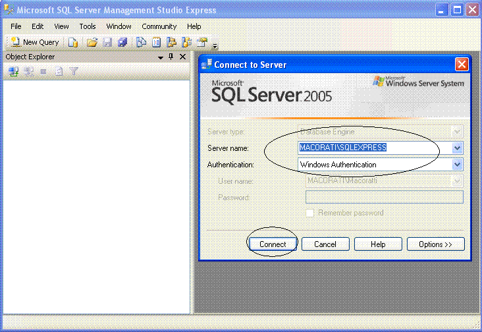This screenshot has height=332, width=482.
Task: Click the Refresh icon in Object Explorer
Action: click(x=59, y=72)
